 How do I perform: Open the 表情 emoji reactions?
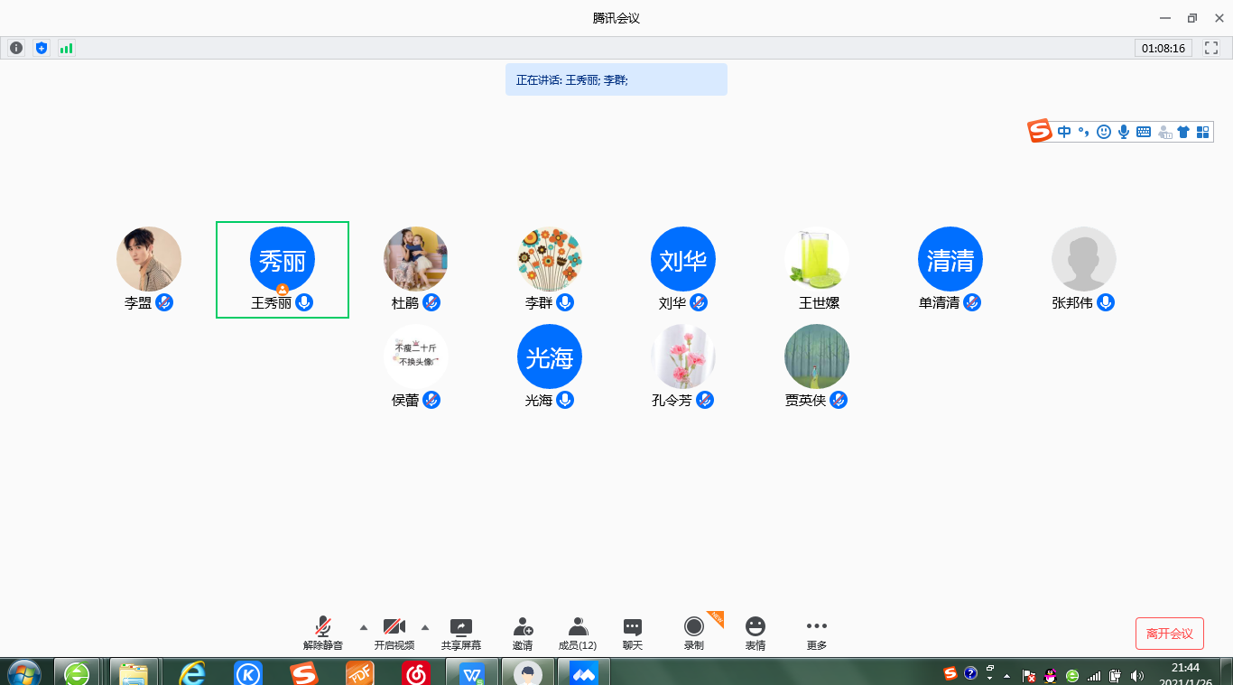click(x=756, y=634)
